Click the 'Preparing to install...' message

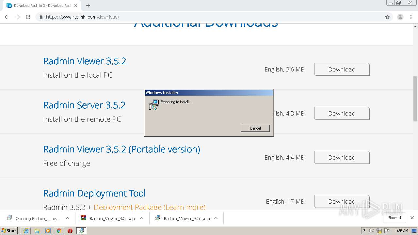pyautogui.click(x=176, y=102)
